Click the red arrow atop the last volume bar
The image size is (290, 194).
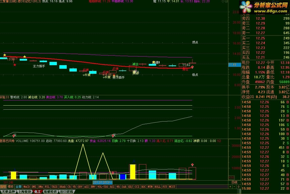192,165
